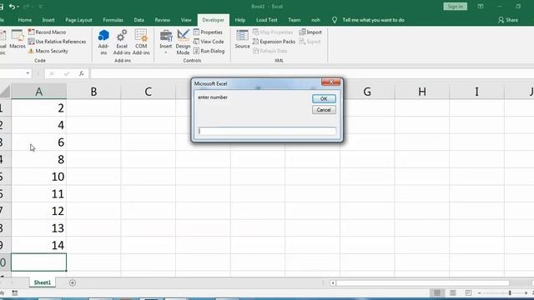This screenshot has height=300, width=534.
Task: Select column G header
Action: 367,92
